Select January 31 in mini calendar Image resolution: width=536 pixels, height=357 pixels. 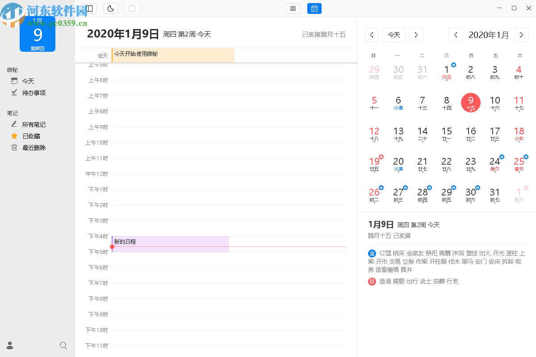pyautogui.click(x=495, y=195)
